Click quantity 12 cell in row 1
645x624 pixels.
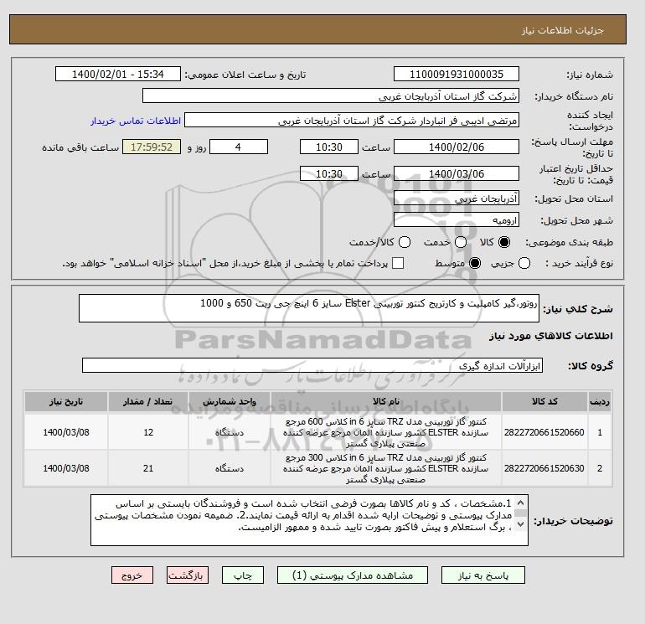point(148,432)
